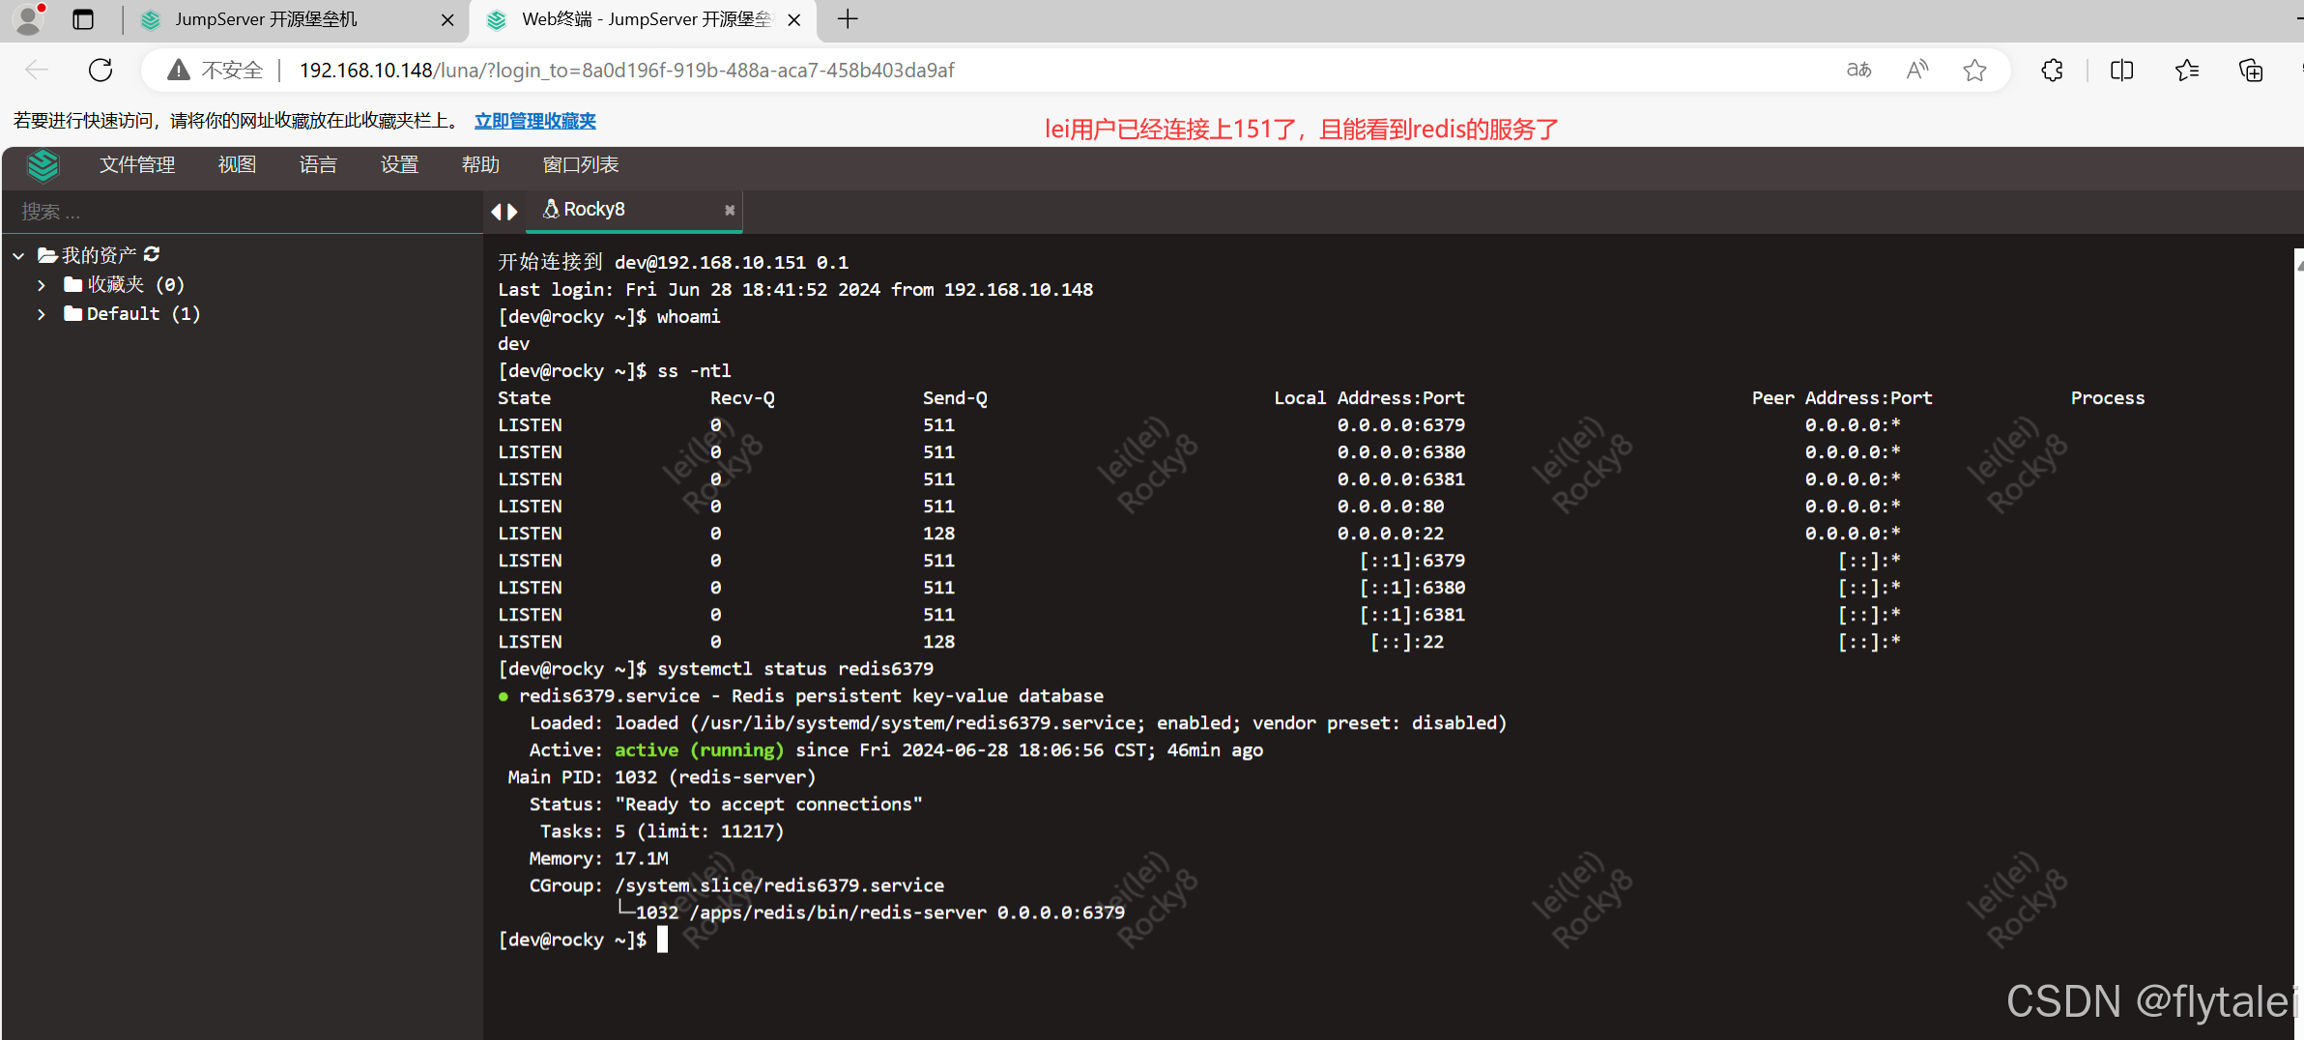
Task: Expand the Default (1) folder
Action: pyautogui.click(x=42, y=314)
